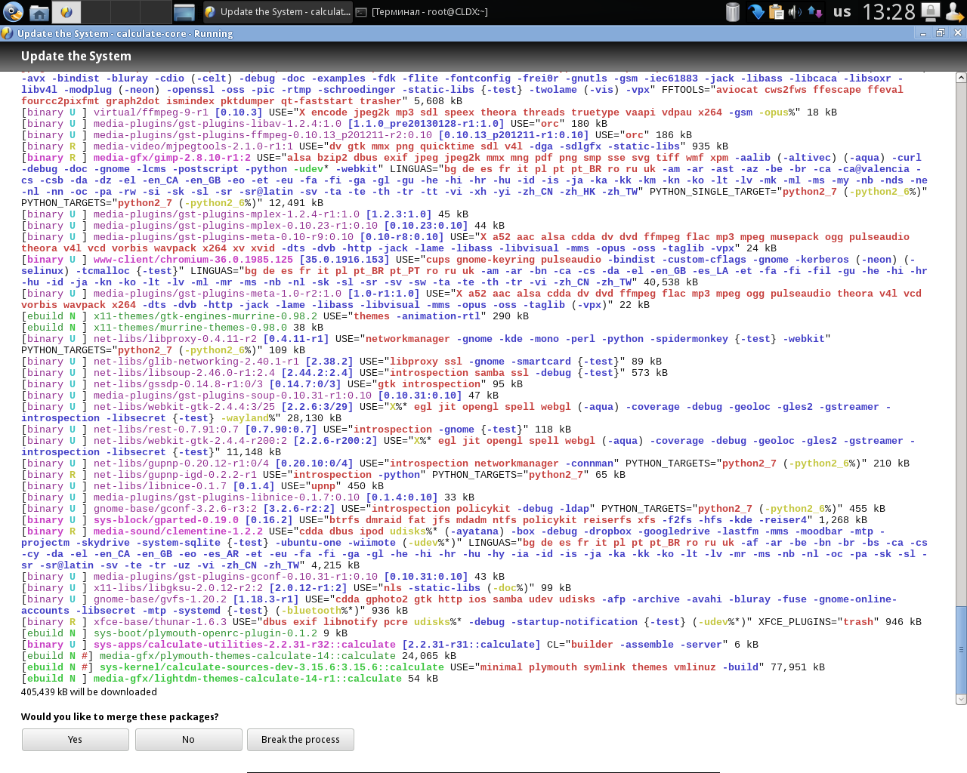Click the www-client/chromium-36.0.1985.125 package text

pos(193,260)
